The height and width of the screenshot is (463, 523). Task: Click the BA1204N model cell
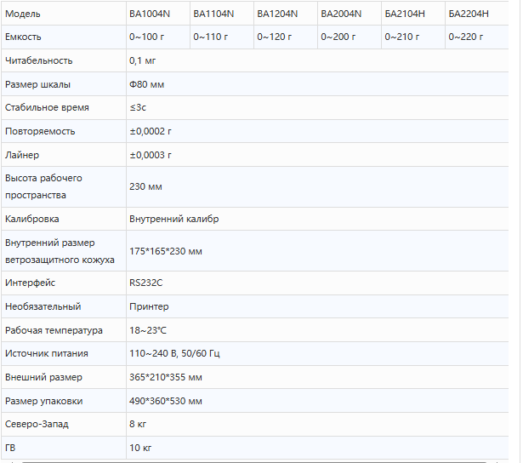(277, 14)
